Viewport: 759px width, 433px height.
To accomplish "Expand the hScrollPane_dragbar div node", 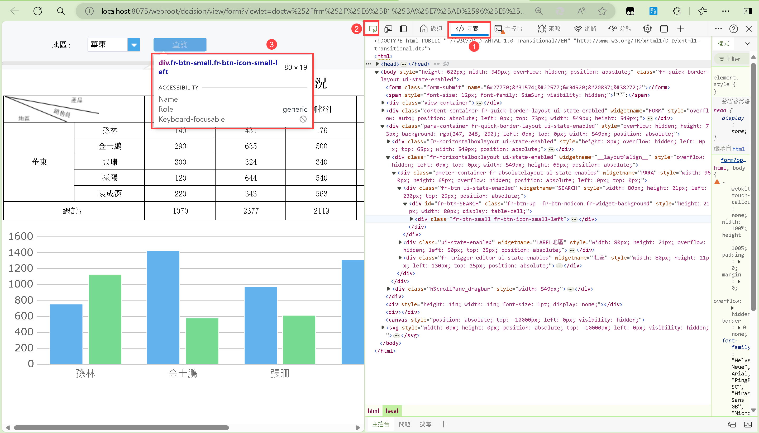I will 389,289.
